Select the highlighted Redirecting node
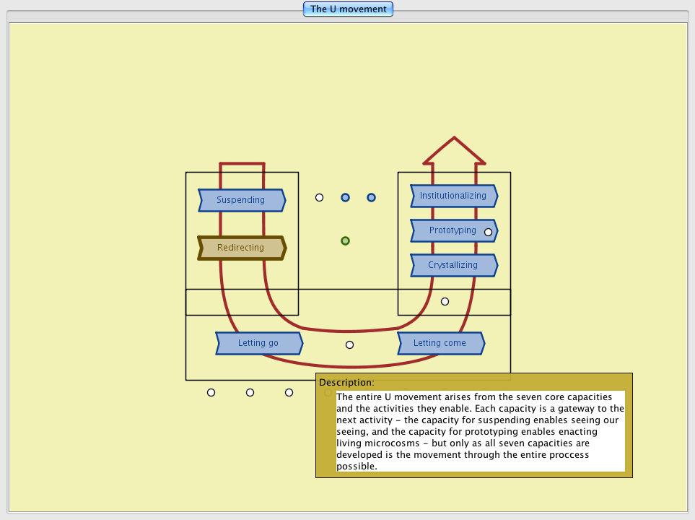This screenshot has width=695, height=520. pos(241,248)
